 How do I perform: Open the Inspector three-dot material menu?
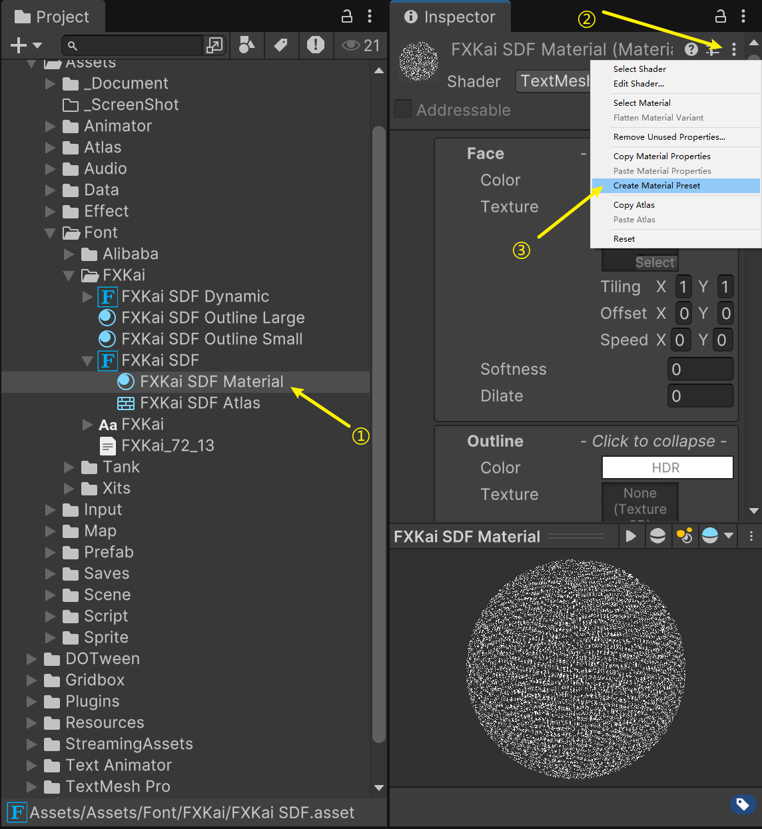(x=734, y=49)
